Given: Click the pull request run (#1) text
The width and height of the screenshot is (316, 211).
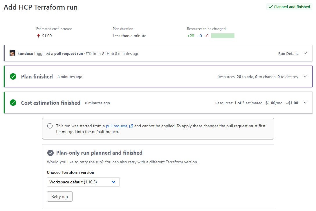Looking at the screenshot, I should [73, 54].
